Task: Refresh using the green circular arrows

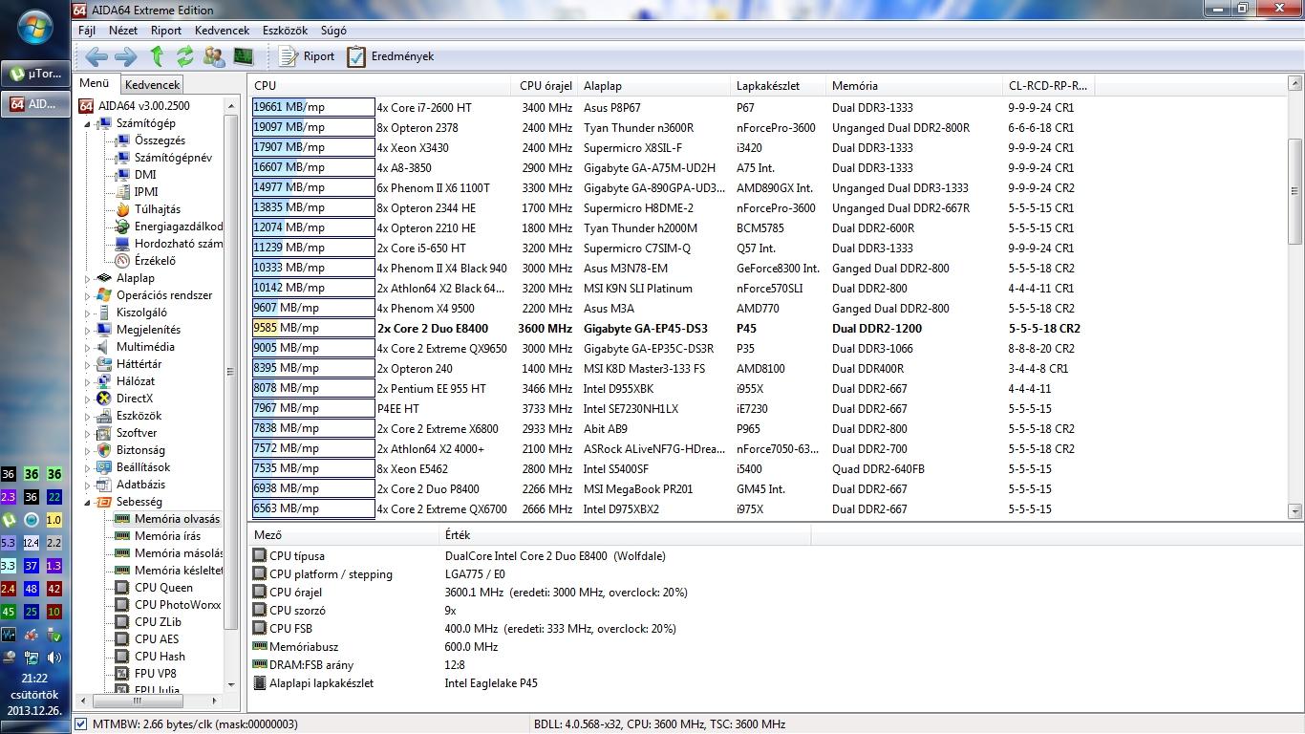Action: (185, 56)
